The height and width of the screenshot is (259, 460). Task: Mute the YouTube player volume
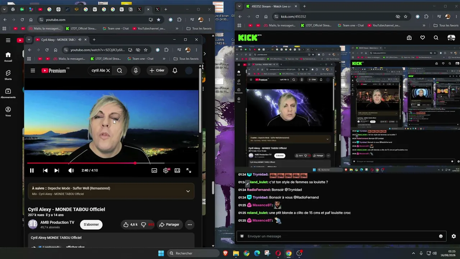(71, 171)
